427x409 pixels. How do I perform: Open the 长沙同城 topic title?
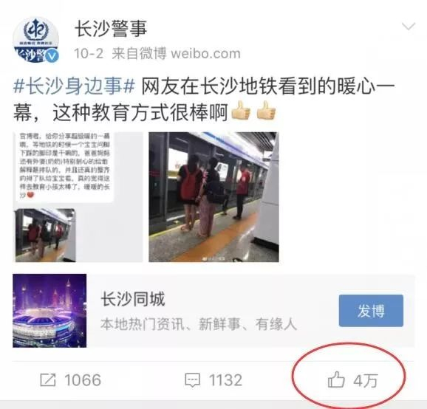coord(133,299)
